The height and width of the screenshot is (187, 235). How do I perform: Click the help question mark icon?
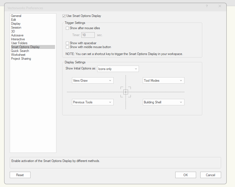pyautogui.click(x=207, y=6)
